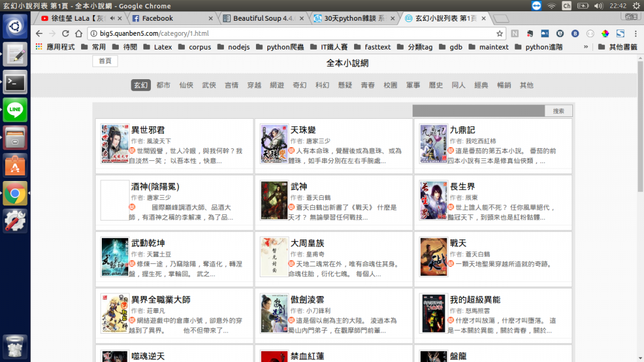Open a new tab button
The width and height of the screenshot is (644, 362).
pyautogui.click(x=501, y=18)
